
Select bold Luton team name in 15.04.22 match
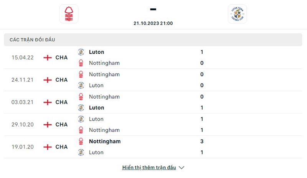click(x=96, y=52)
